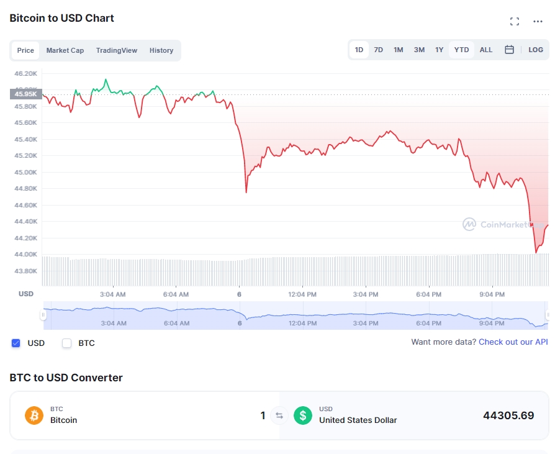This screenshot has height=454, width=555.
Task: Toggle LOG scale on the chart
Action: click(x=536, y=50)
